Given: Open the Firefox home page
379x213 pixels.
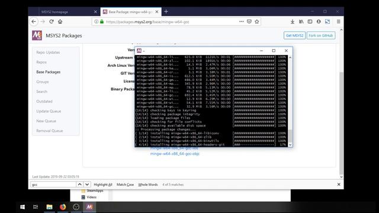Looking at the screenshot, I should point(60,22).
